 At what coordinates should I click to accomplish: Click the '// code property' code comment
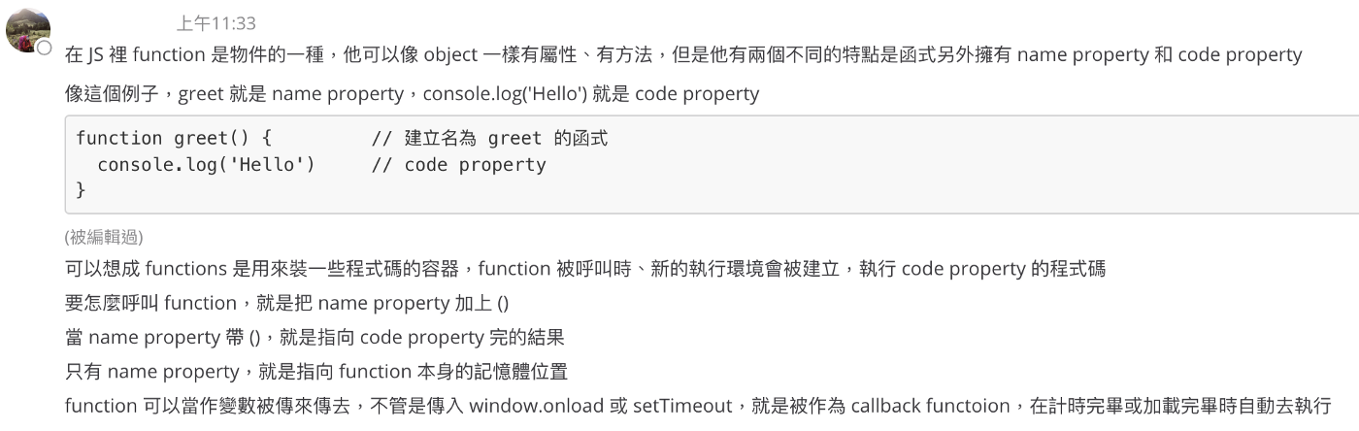[459, 165]
